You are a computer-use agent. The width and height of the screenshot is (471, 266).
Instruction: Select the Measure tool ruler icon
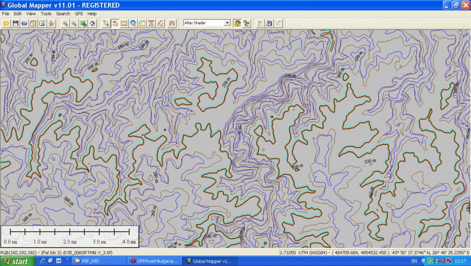pos(124,23)
